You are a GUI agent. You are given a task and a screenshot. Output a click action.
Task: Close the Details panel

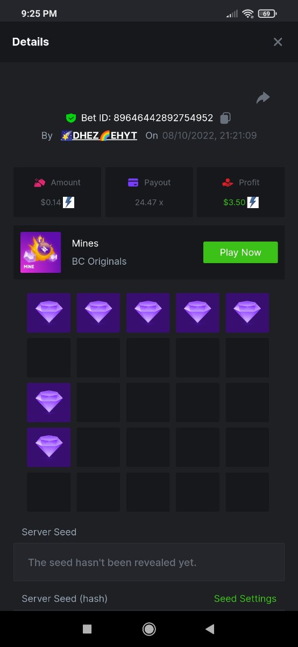[278, 42]
